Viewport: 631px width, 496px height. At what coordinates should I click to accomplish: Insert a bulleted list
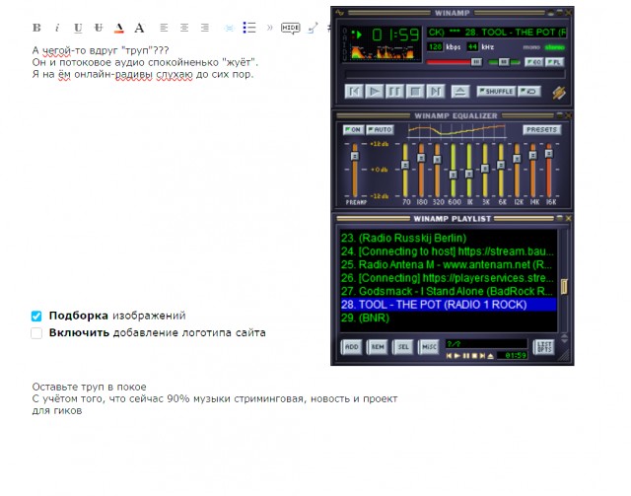pos(249,28)
